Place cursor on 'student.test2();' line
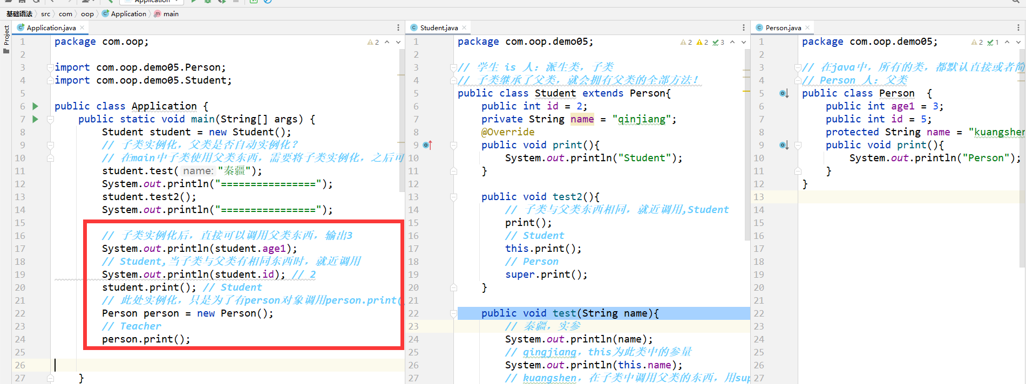Screen dimensions: 1026x384 (149, 197)
